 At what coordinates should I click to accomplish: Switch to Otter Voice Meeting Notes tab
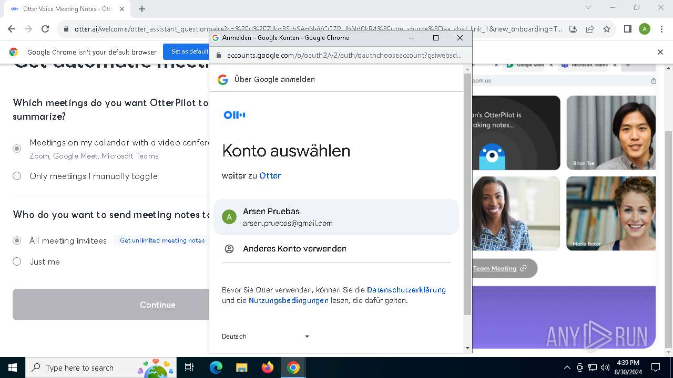pyautogui.click(x=67, y=9)
